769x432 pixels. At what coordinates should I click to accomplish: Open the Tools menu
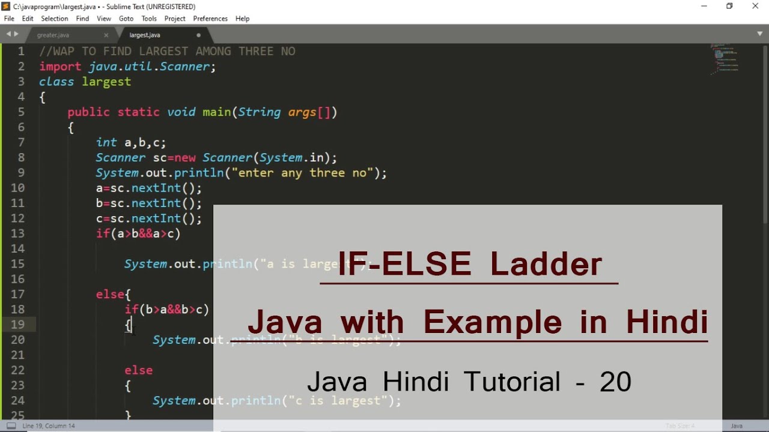click(149, 19)
